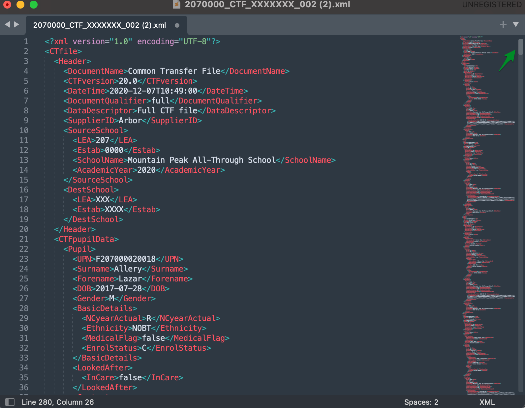Toggle the side bar from status bar icon
Screen dimensions: 525x408
click(10, 402)
